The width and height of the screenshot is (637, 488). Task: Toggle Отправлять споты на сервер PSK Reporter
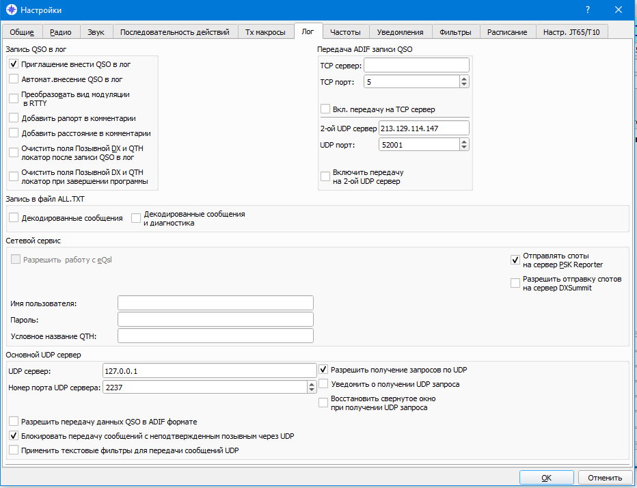515,260
